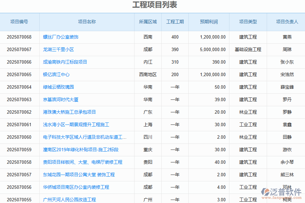Click the 预期利润 column header
The image size is (305, 203).
point(209,22)
